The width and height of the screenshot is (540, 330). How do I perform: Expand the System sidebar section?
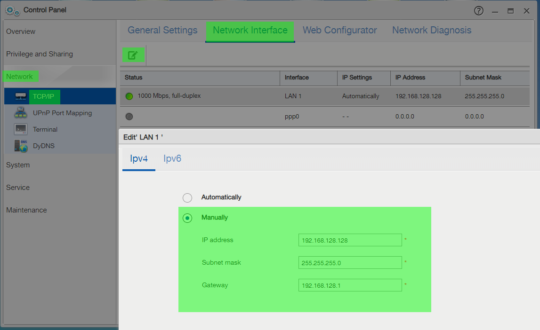(x=18, y=165)
